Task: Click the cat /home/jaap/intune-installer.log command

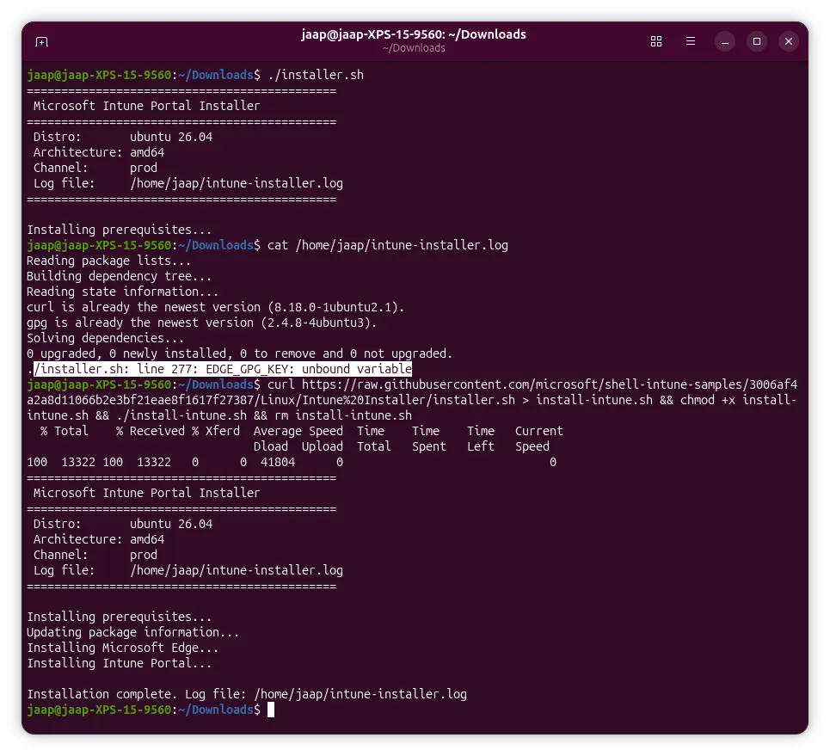Action: coord(387,245)
